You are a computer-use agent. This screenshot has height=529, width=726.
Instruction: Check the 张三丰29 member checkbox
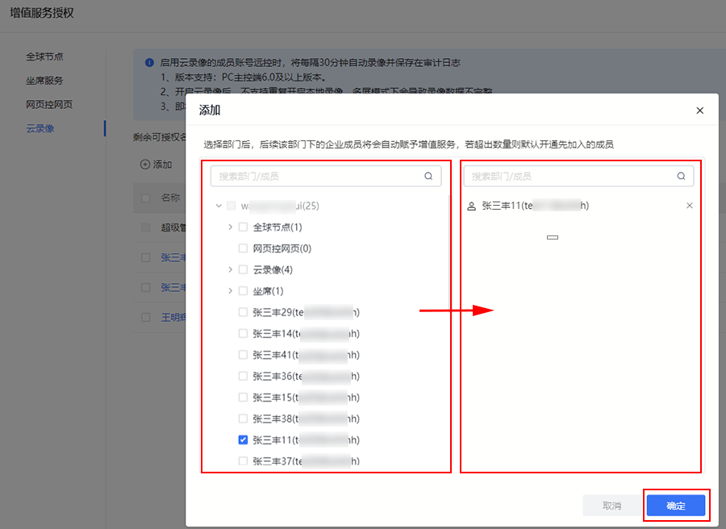coord(243,312)
